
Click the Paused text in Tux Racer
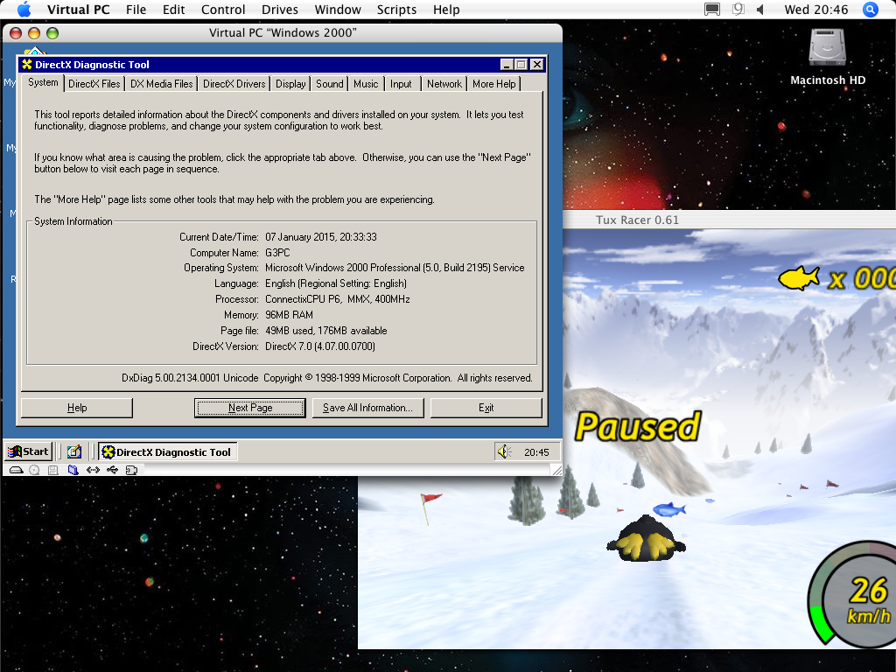pos(637,427)
